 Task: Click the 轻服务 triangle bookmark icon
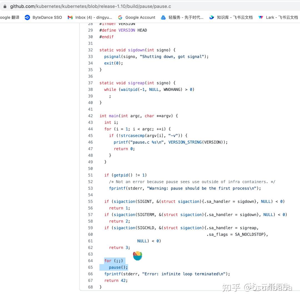point(163,17)
